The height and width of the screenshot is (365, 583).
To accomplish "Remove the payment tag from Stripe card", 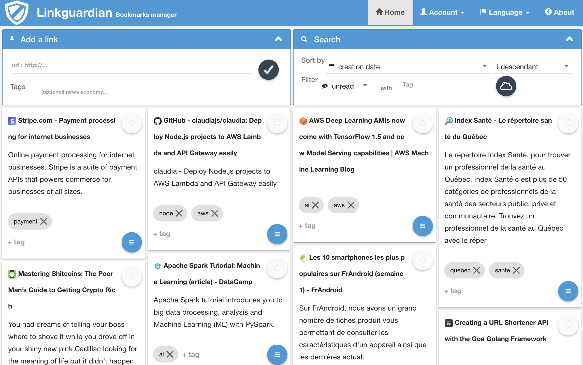I will 44,221.
